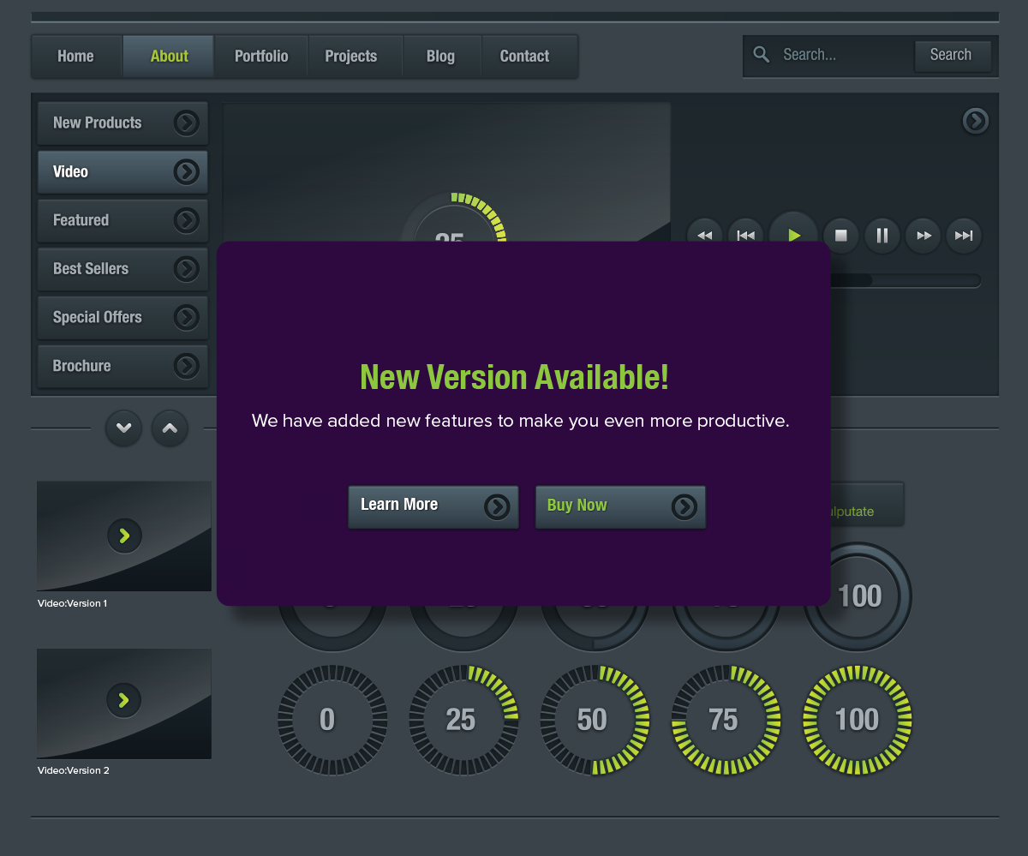The height and width of the screenshot is (856, 1028).
Task: Click the down chevron round button
Action: (x=124, y=428)
